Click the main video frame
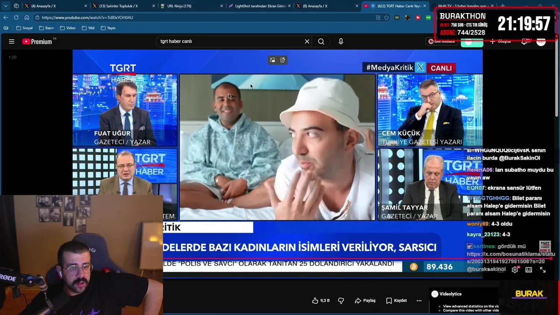This screenshot has height=315, width=560. (277, 147)
